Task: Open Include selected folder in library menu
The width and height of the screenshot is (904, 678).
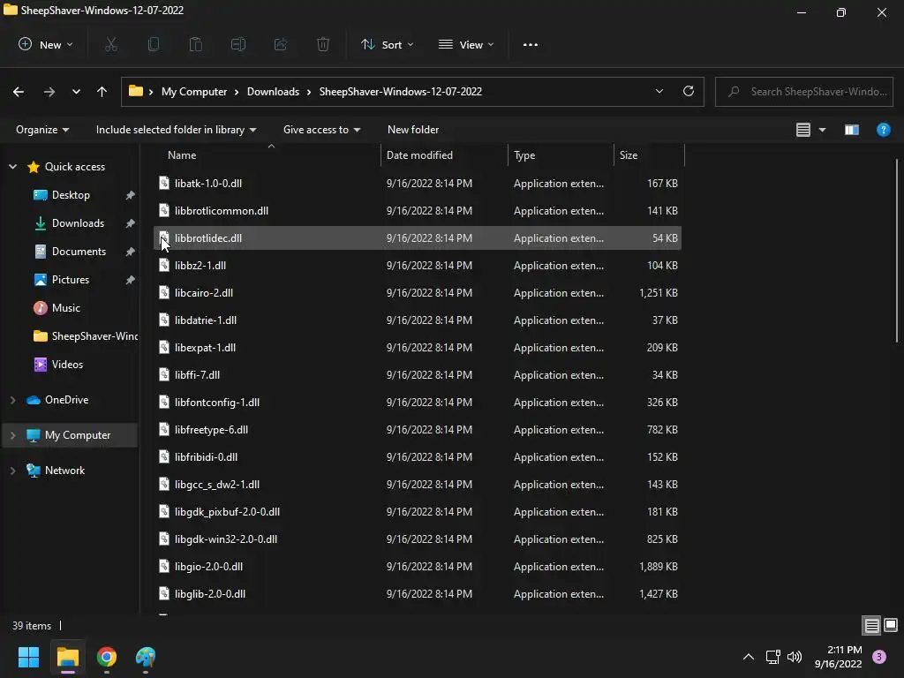Action: 176,130
